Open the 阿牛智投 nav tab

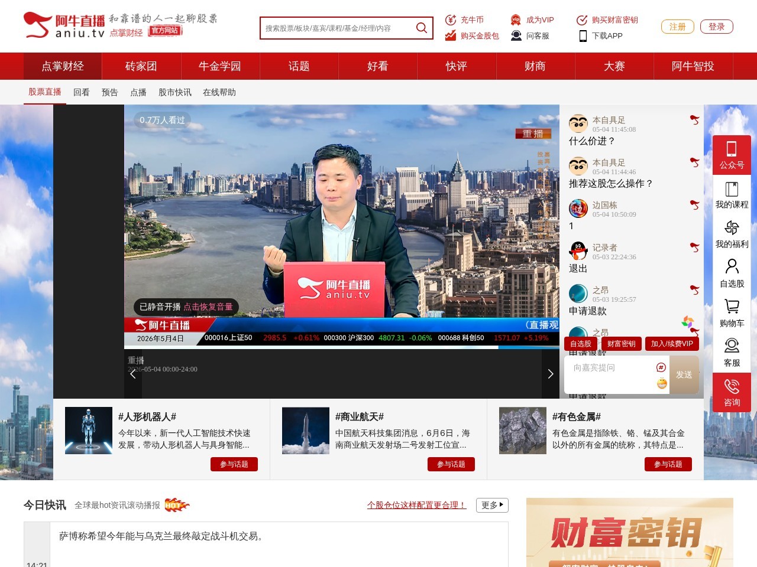(x=693, y=66)
